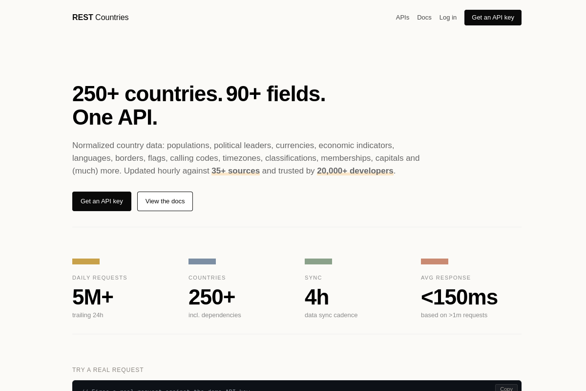Click the 20,000+ developers underlined link

355,171
